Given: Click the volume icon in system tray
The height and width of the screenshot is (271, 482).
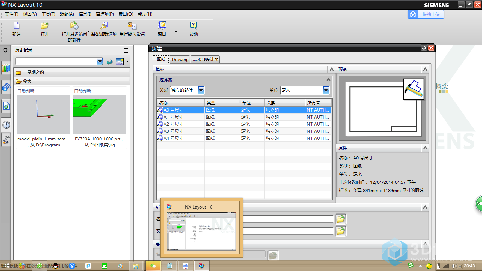Looking at the screenshot, I should (454, 266).
